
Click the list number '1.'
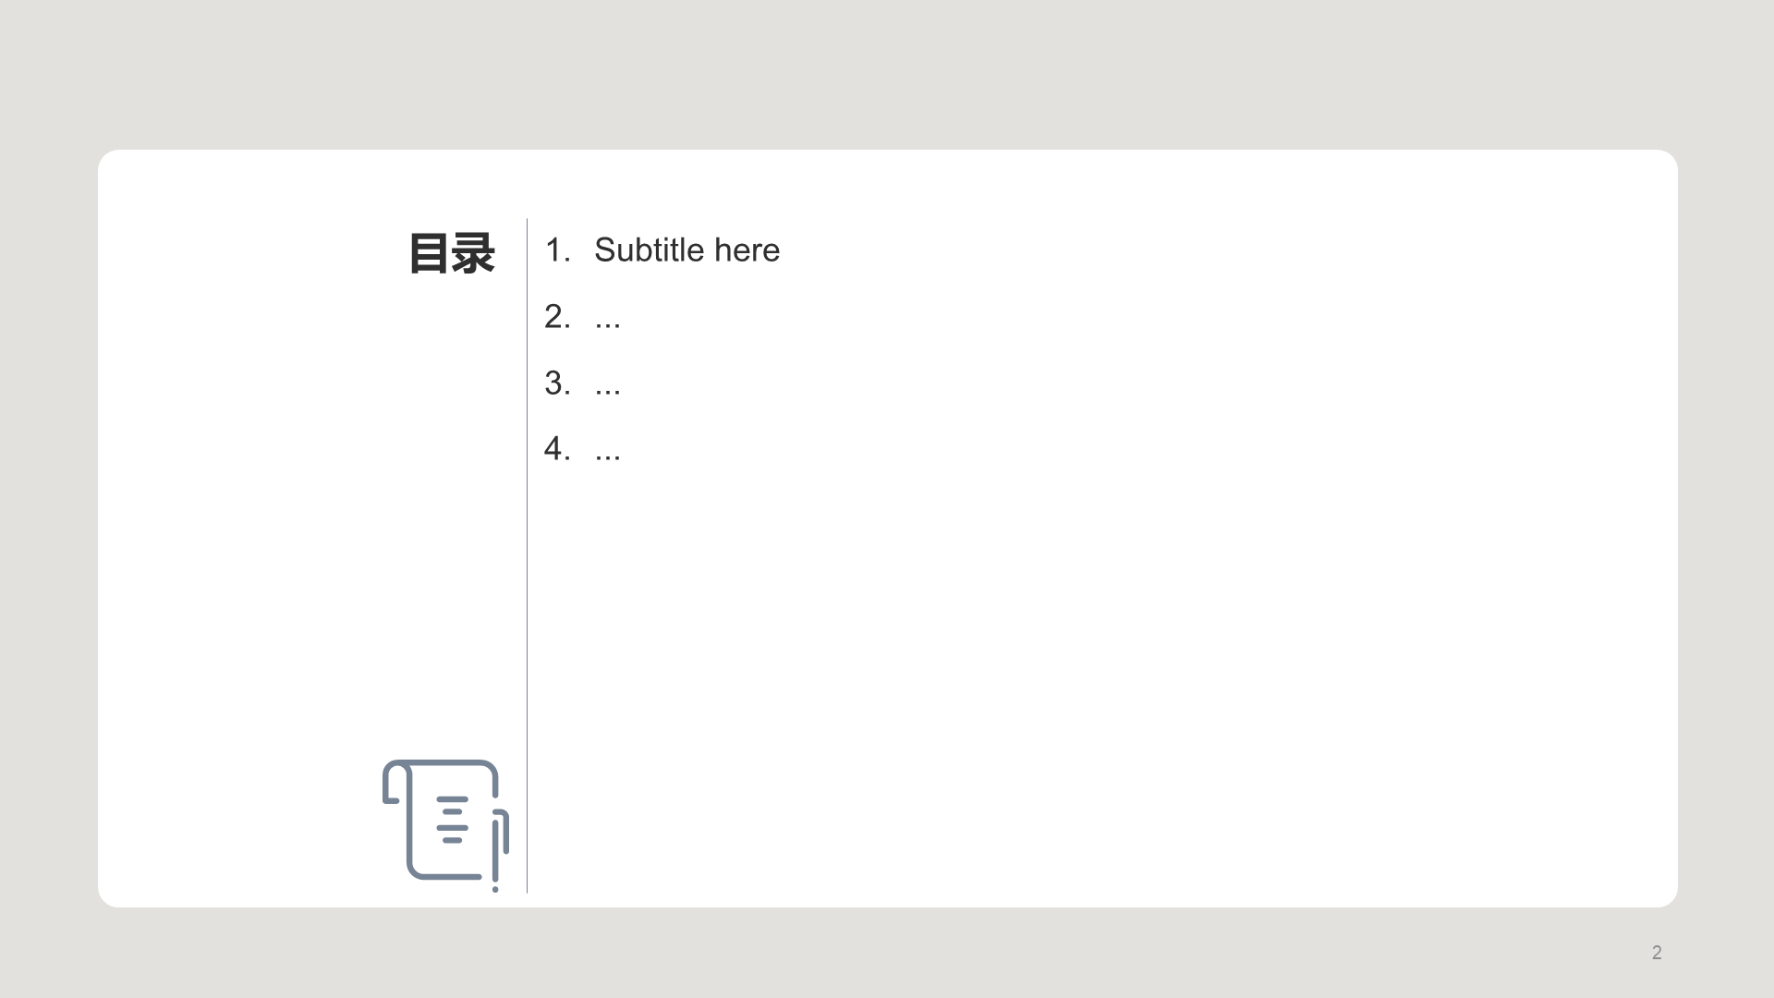pyautogui.click(x=557, y=250)
